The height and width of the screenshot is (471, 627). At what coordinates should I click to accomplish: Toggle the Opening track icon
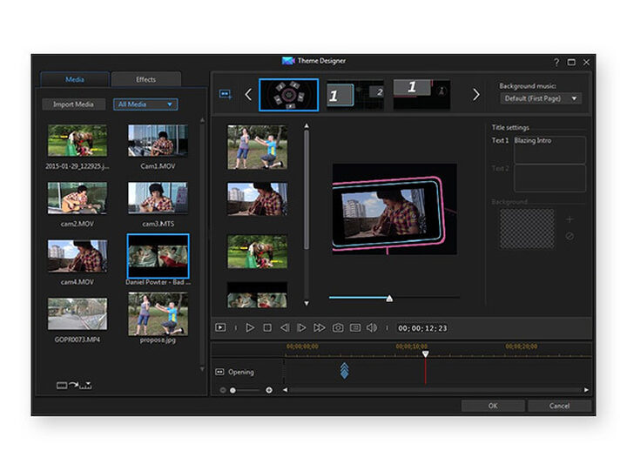point(220,372)
